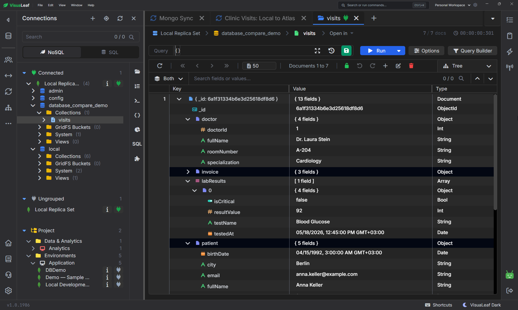Toggle the green plug on Local Replica connection

click(118, 83)
